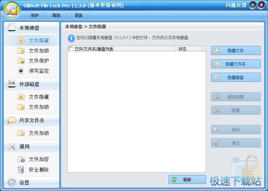Click the 设置 gear icon
Viewport: 268px width, 191px height.
click(x=12, y=182)
